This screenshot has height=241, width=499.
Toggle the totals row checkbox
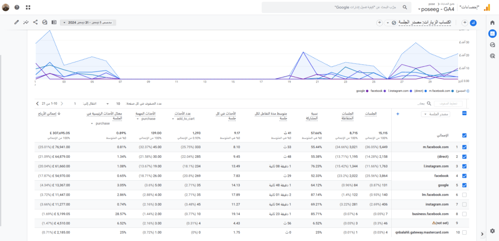pyautogui.click(x=464, y=135)
